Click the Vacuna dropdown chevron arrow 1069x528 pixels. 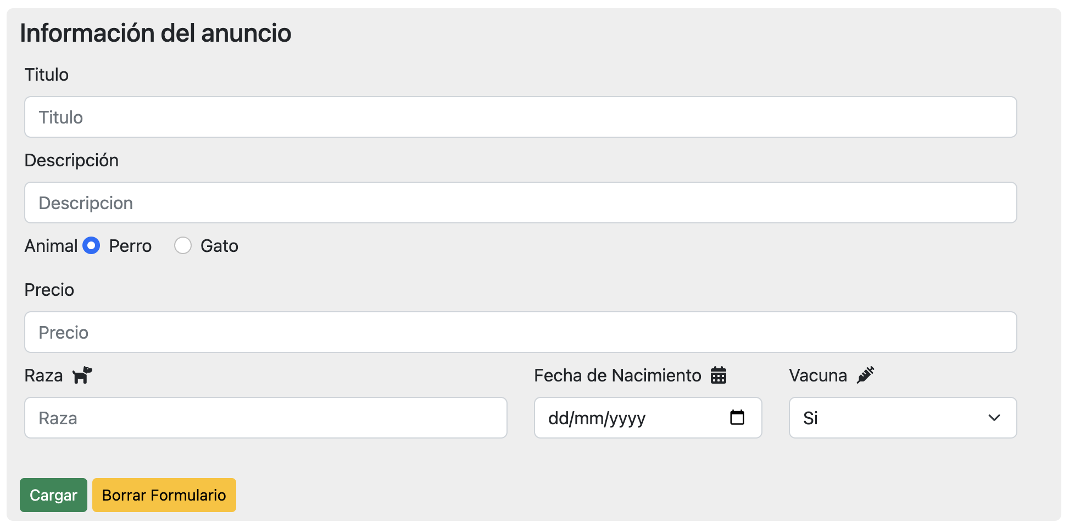[x=994, y=418]
